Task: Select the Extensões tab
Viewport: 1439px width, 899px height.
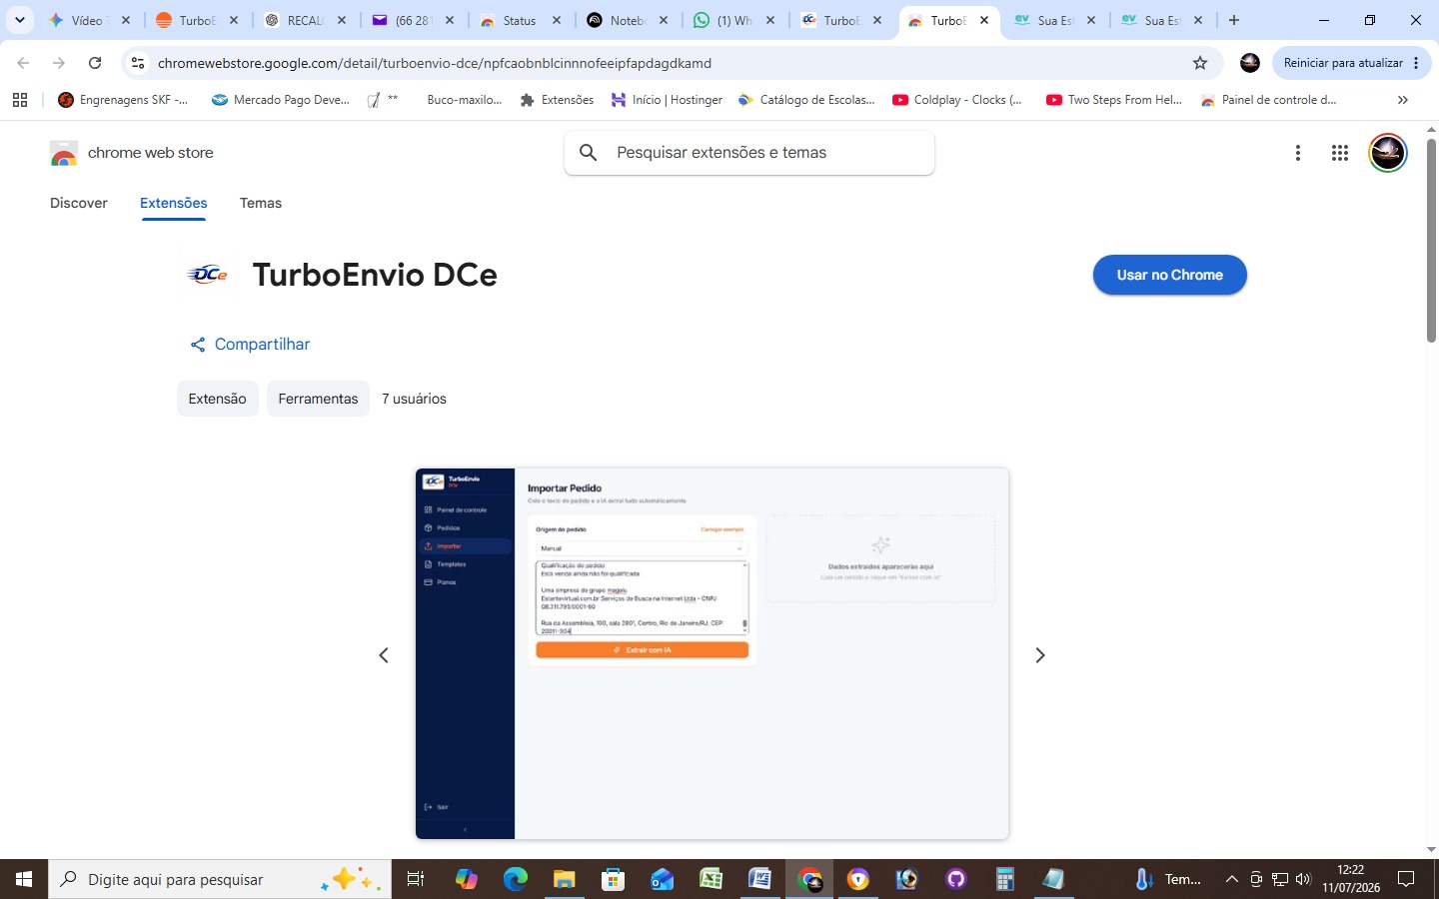Action: [174, 203]
